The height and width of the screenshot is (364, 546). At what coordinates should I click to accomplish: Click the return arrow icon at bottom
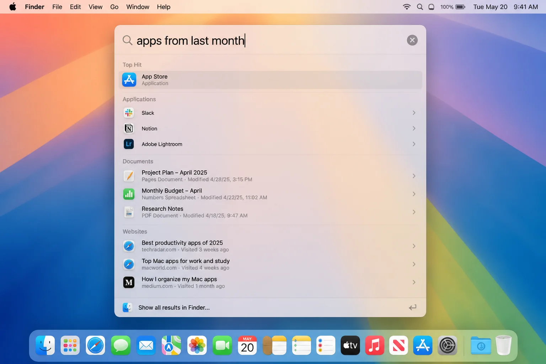point(412,307)
